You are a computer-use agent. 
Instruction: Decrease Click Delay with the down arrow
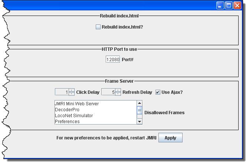pos(72,94)
